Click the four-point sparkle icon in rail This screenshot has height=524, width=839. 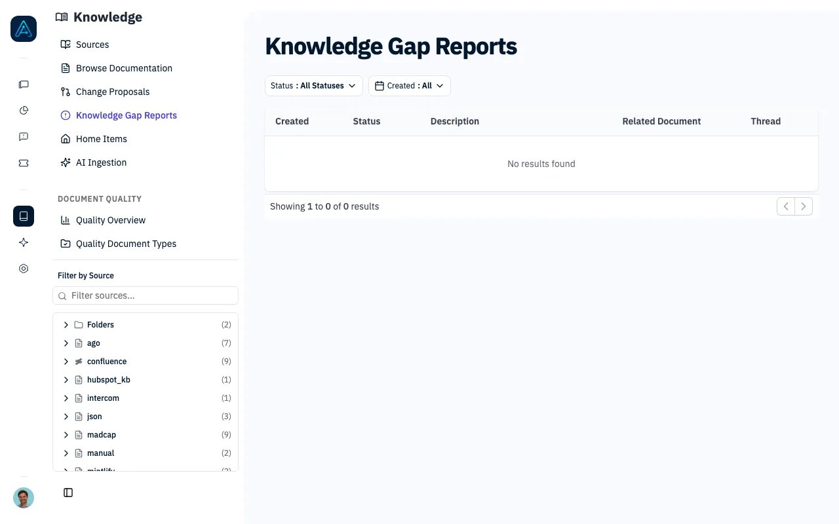pos(24,242)
